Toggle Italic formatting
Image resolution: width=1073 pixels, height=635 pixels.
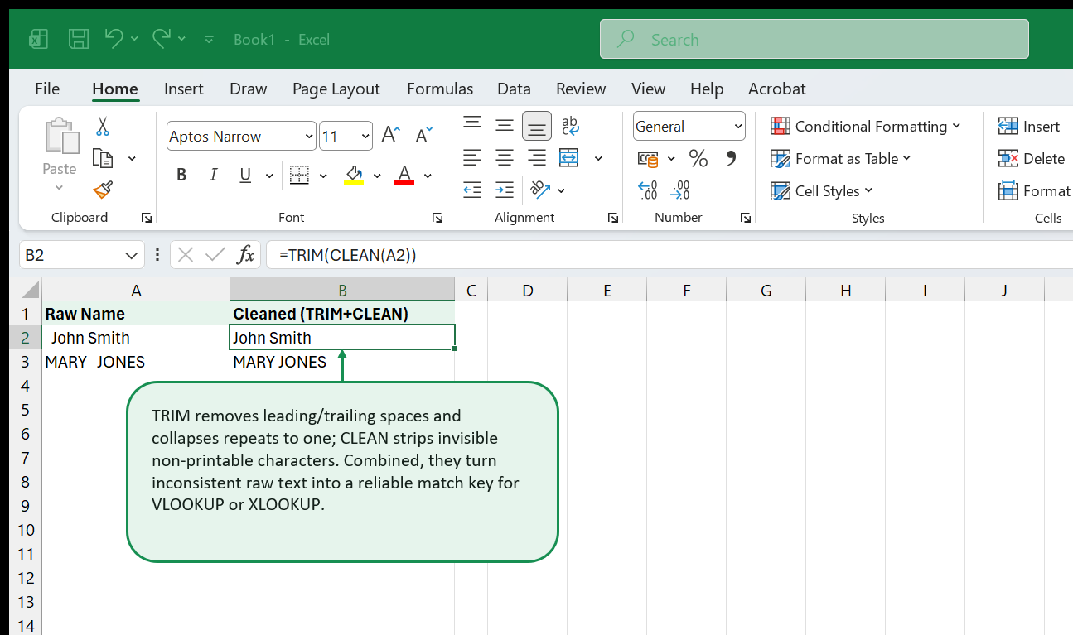pyautogui.click(x=214, y=175)
